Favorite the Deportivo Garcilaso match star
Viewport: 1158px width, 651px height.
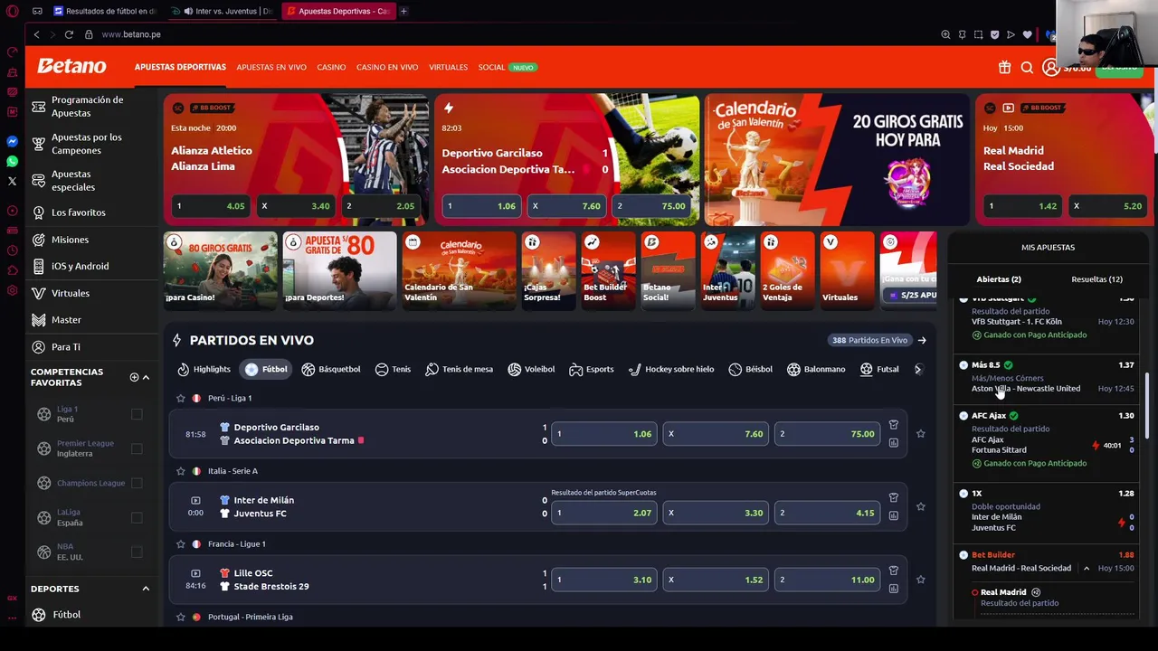920,434
